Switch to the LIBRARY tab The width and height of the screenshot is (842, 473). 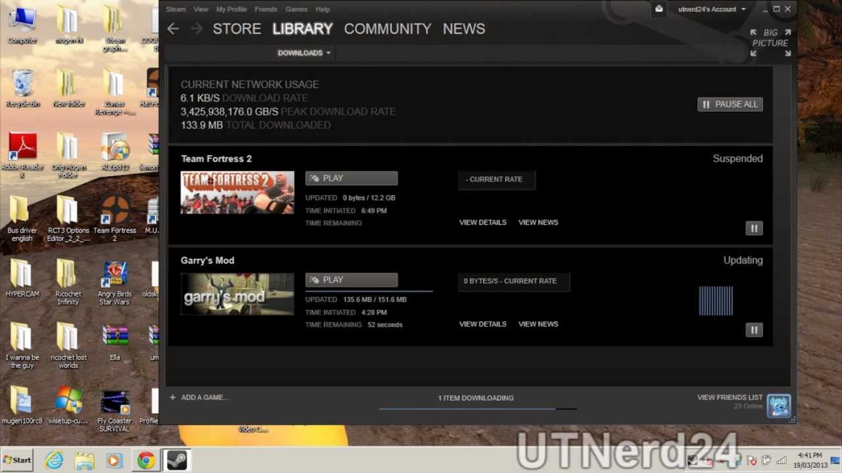pos(303,29)
